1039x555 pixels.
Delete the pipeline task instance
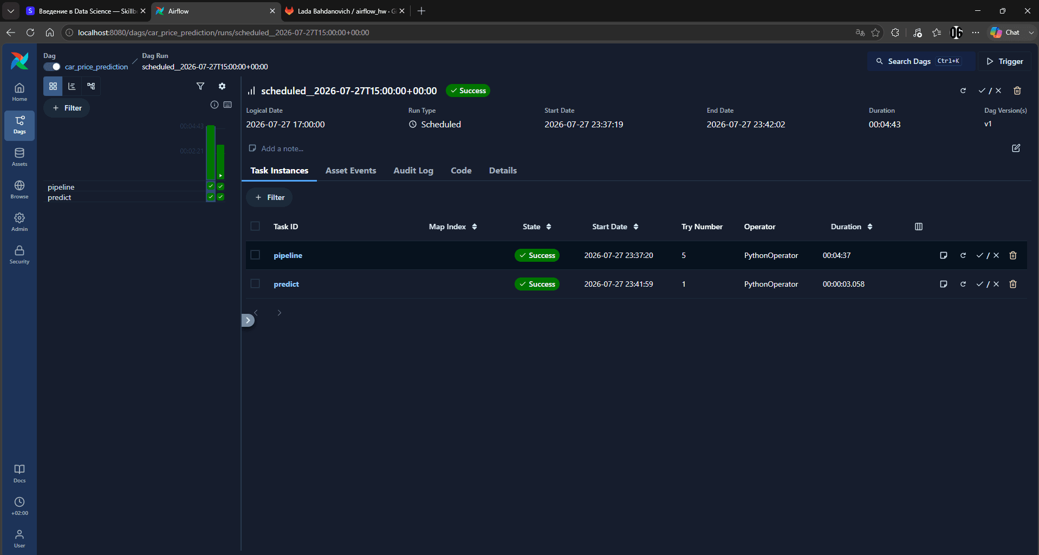(x=1013, y=255)
